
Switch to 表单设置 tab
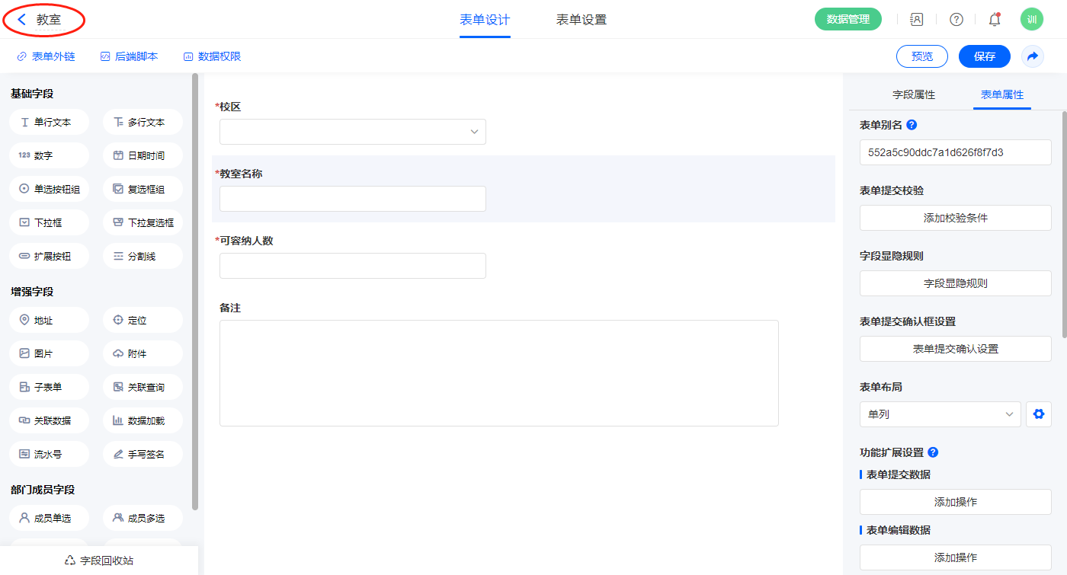(581, 20)
